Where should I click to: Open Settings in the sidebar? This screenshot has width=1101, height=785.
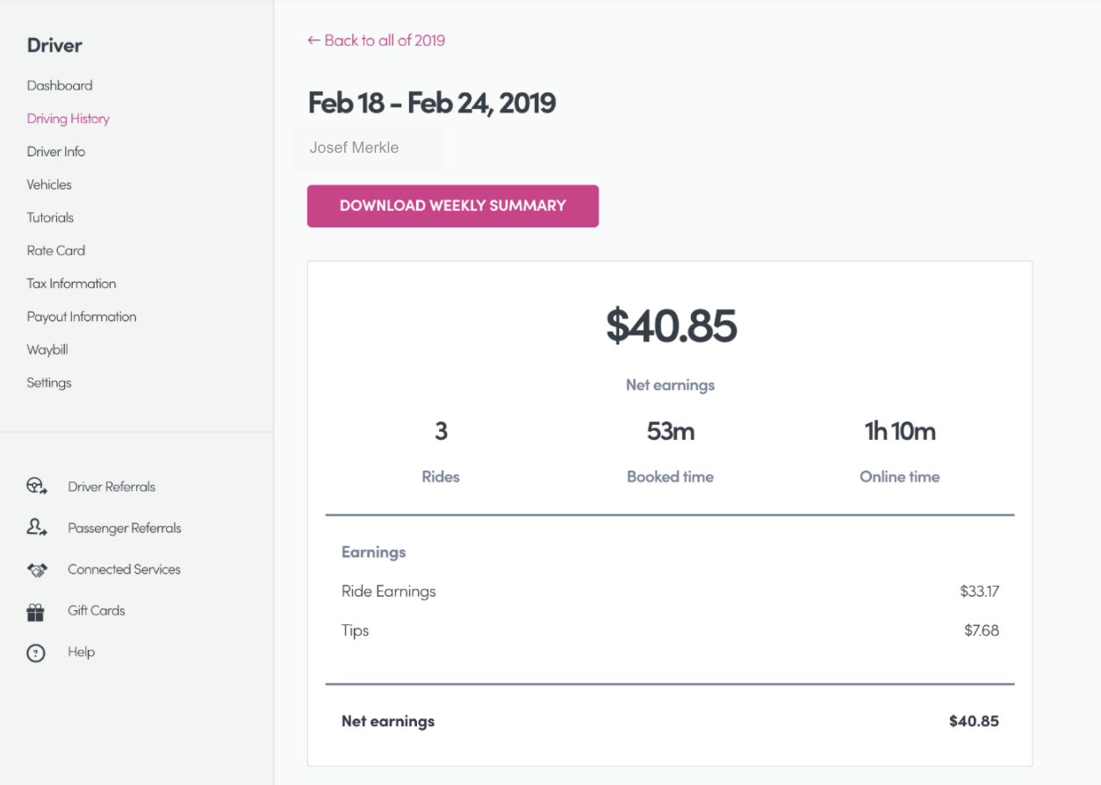49,383
